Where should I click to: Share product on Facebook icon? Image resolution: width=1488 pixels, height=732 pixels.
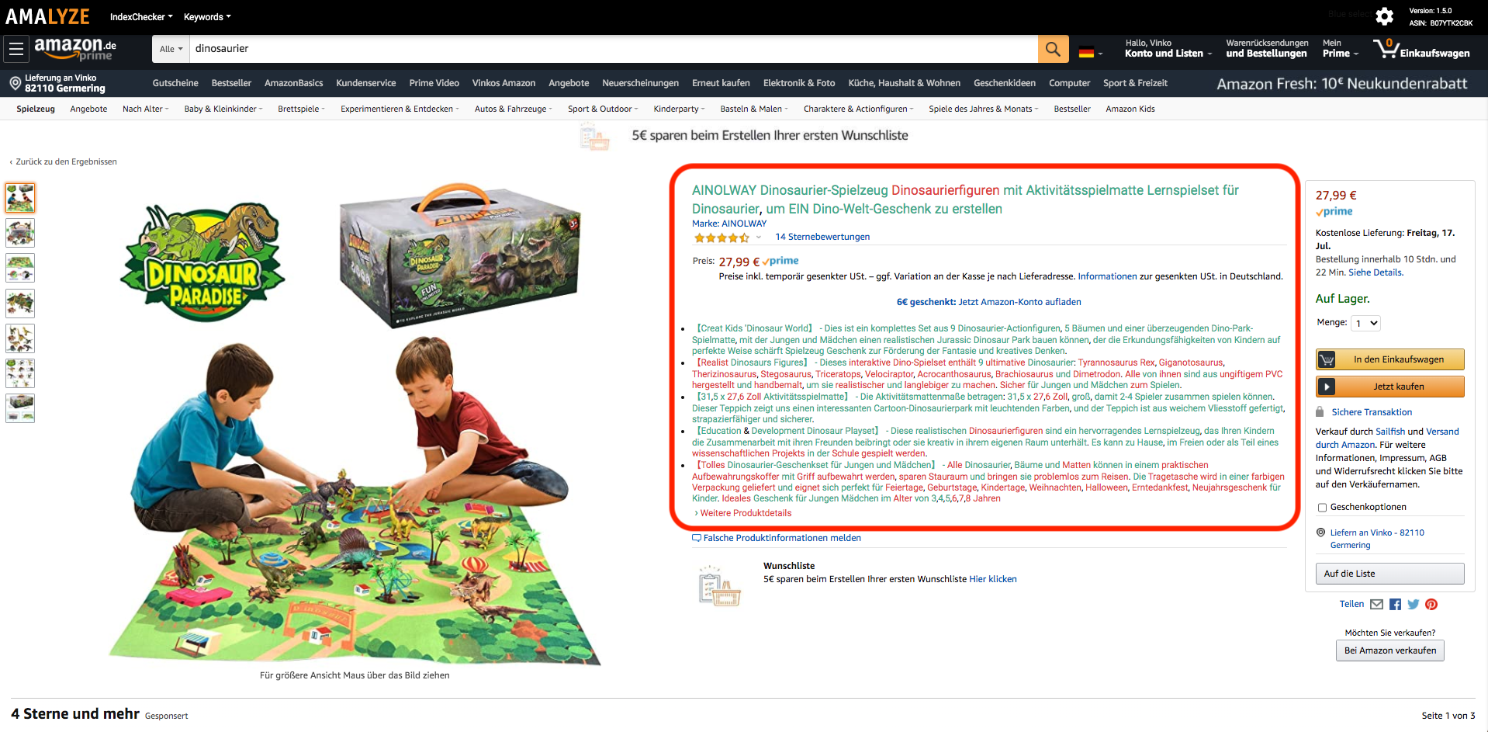pyautogui.click(x=1395, y=605)
